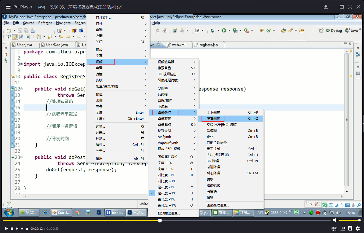The height and width of the screenshot is (233, 364).
Task: Pin the player window on top
Action: (326, 7)
